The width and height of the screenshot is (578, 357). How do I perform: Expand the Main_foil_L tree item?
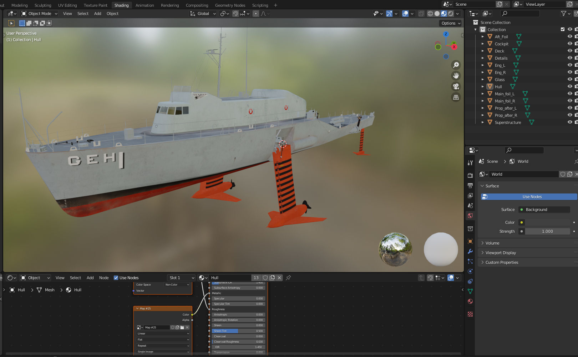[483, 94]
